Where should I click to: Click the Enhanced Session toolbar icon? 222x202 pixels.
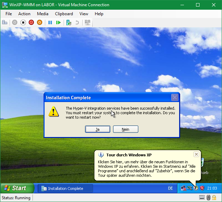click(87, 22)
